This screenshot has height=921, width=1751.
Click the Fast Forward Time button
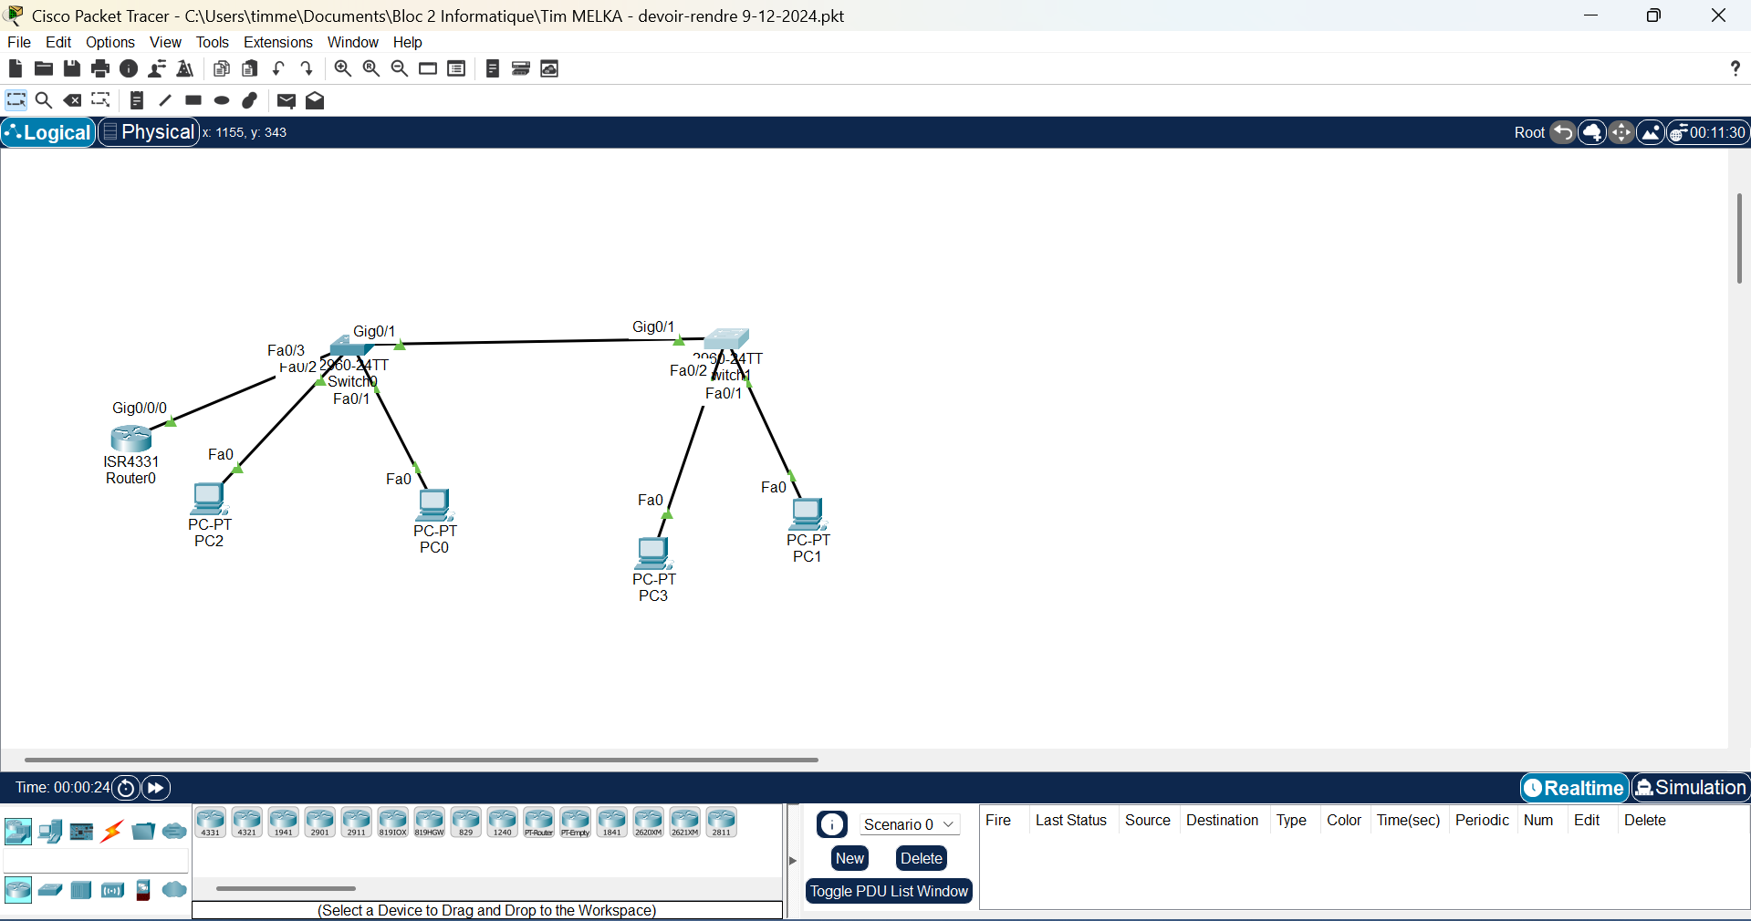point(156,788)
